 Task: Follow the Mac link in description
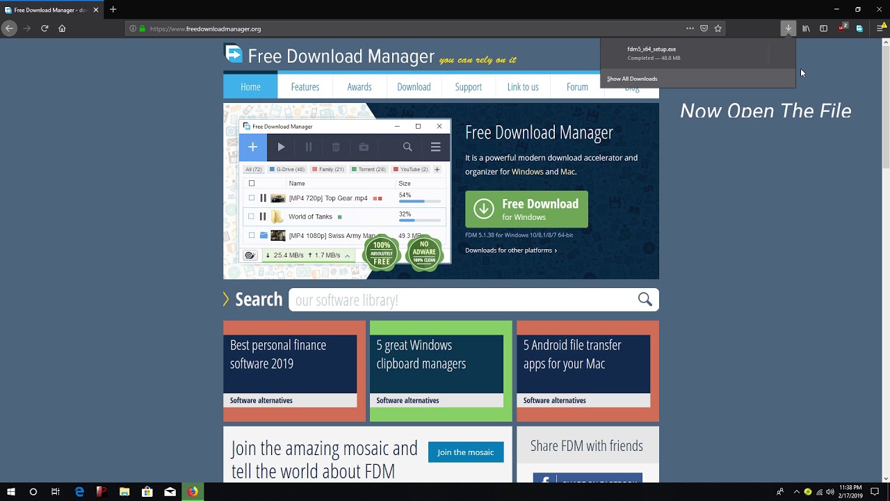click(x=567, y=172)
